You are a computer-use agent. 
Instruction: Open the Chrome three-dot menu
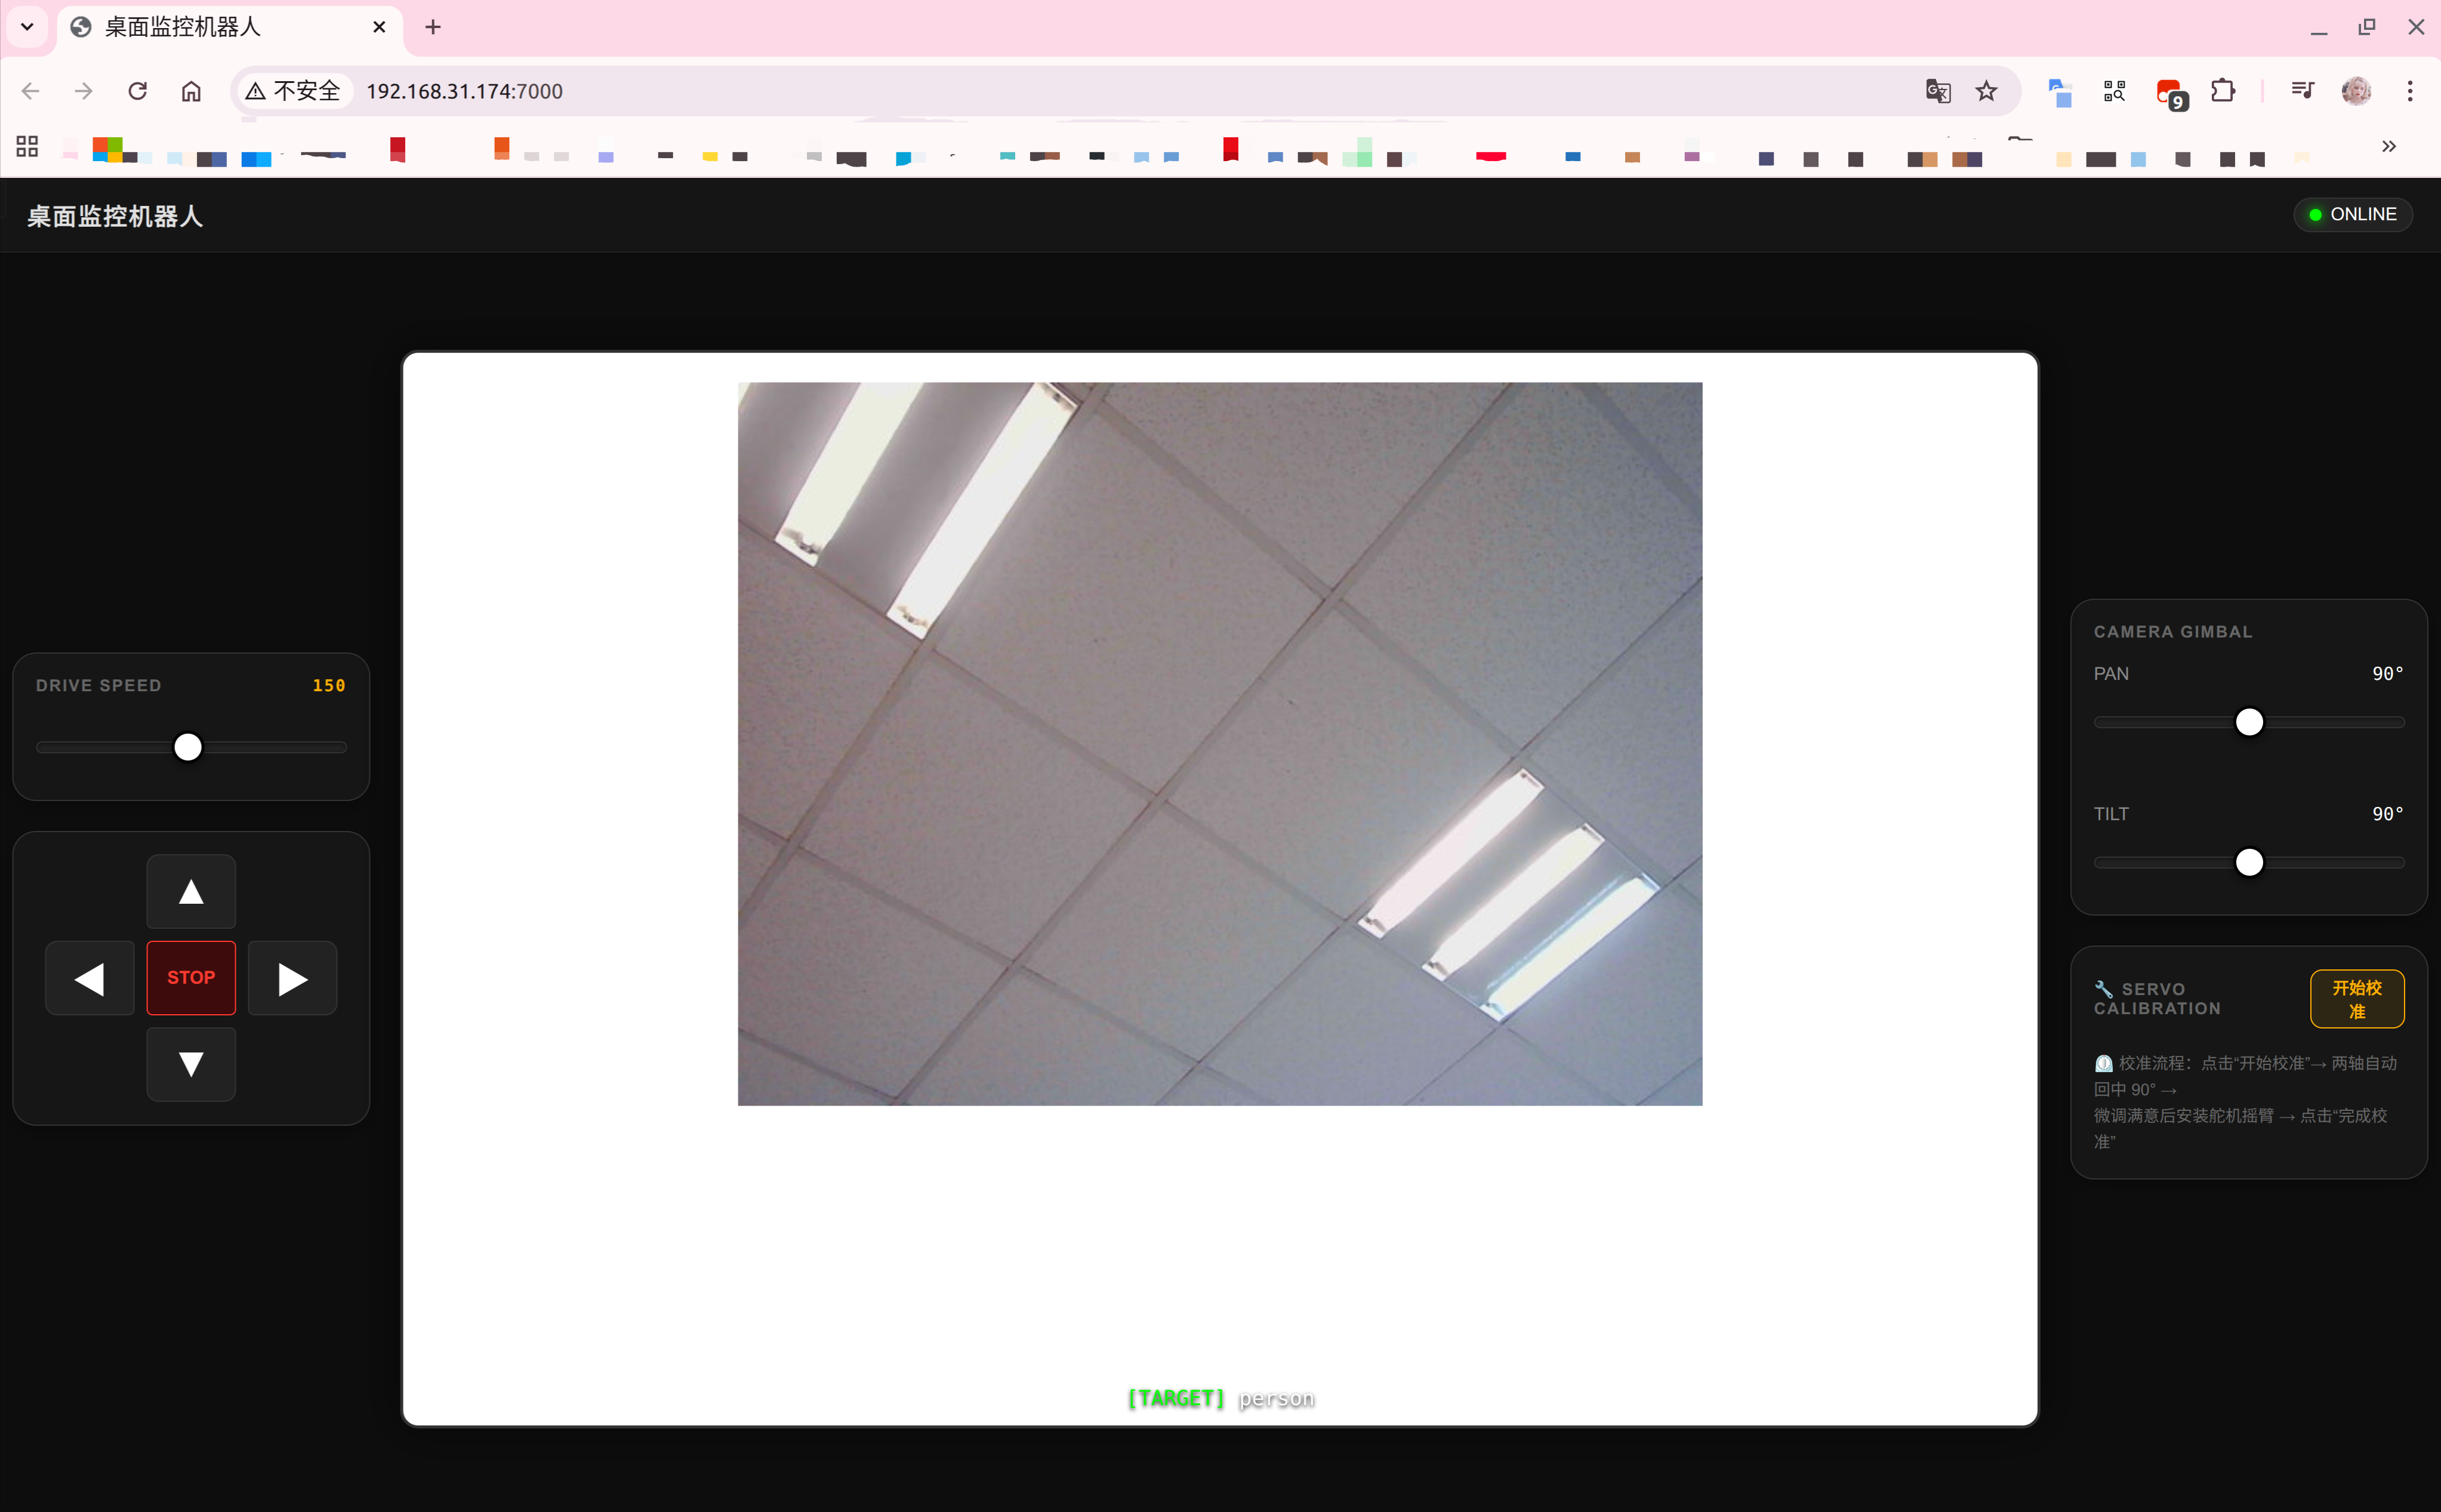(2410, 91)
